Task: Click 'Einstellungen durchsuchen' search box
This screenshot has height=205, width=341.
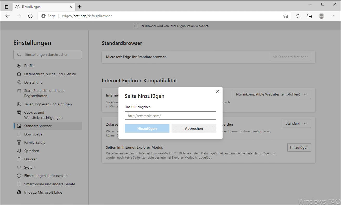Action: [x=48, y=54]
